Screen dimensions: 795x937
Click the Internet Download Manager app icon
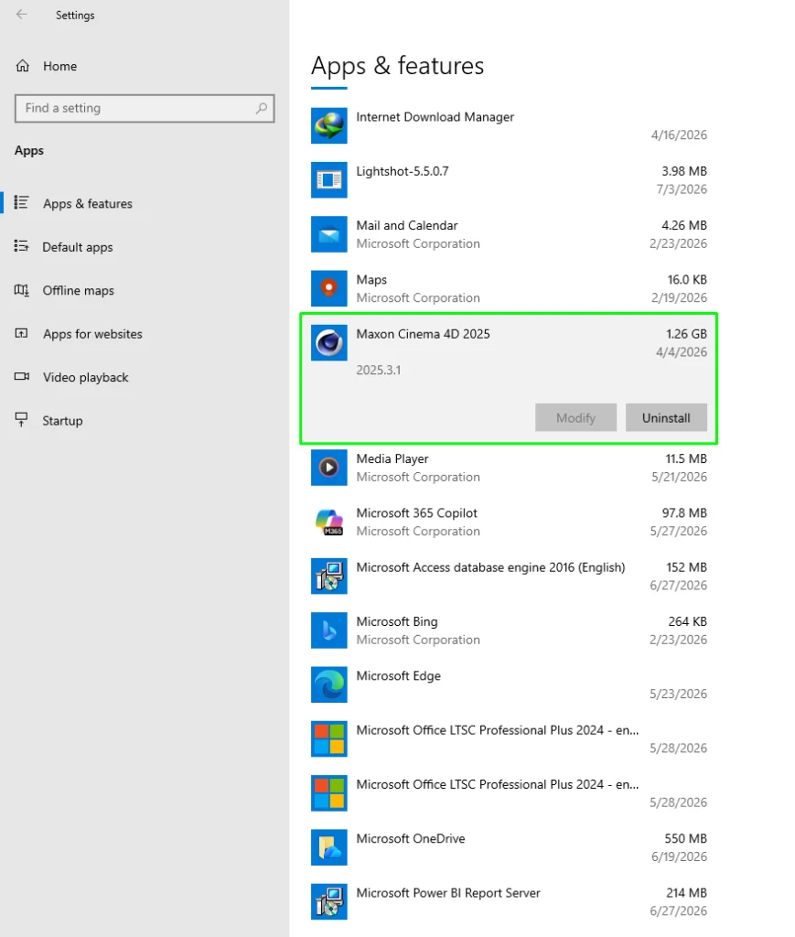pyautogui.click(x=328, y=125)
